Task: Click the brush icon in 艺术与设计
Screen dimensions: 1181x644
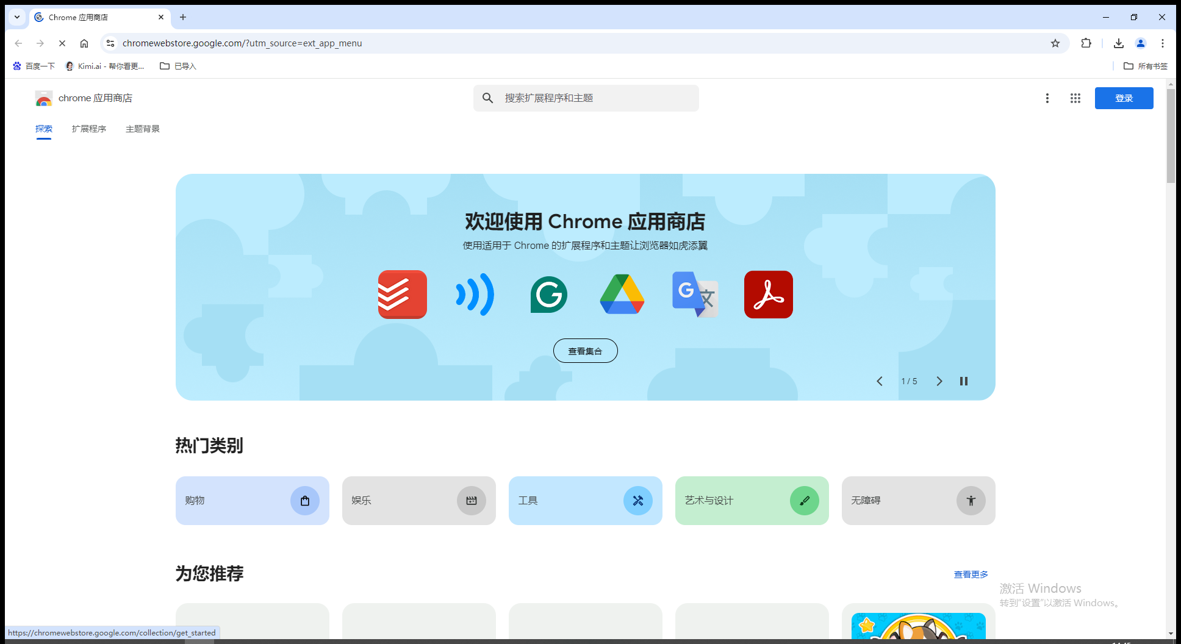Action: click(x=805, y=501)
